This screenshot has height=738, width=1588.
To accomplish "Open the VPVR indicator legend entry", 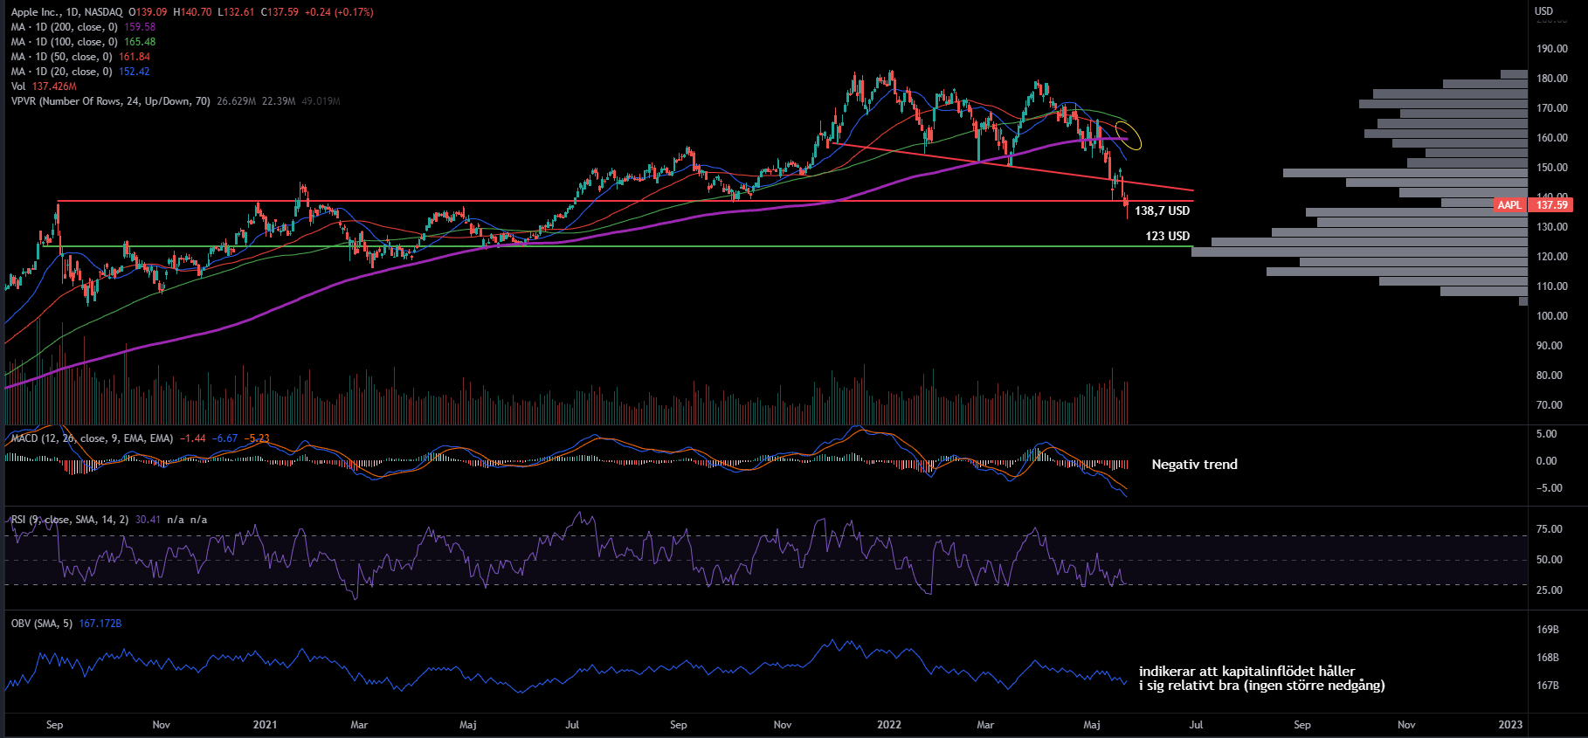I will coord(110,101).
